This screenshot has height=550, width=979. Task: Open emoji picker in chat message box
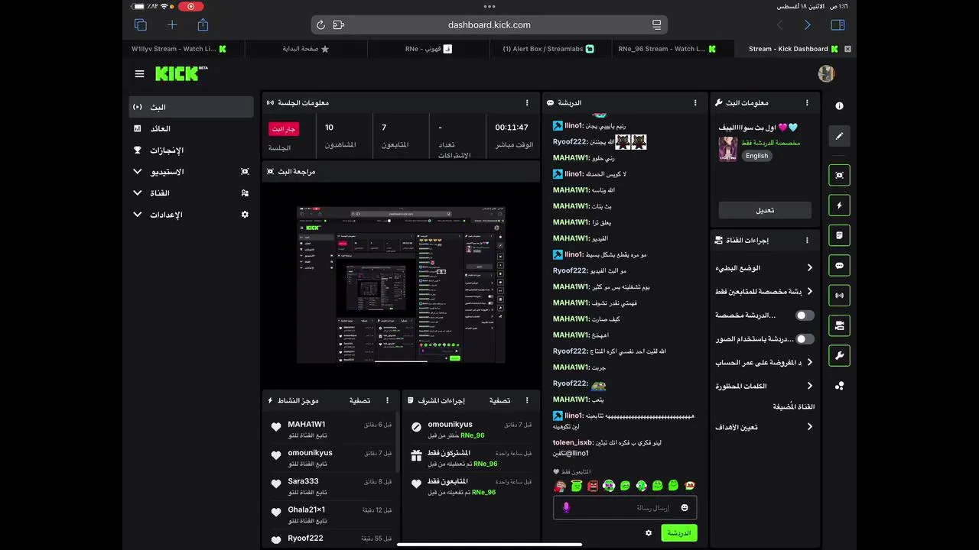pos(685,508)
